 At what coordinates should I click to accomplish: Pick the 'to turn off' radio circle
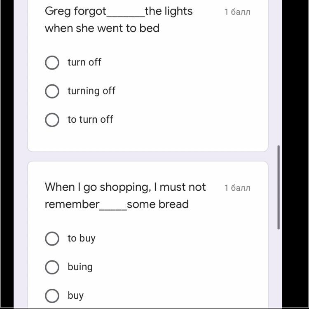click(x=52, y=120)
